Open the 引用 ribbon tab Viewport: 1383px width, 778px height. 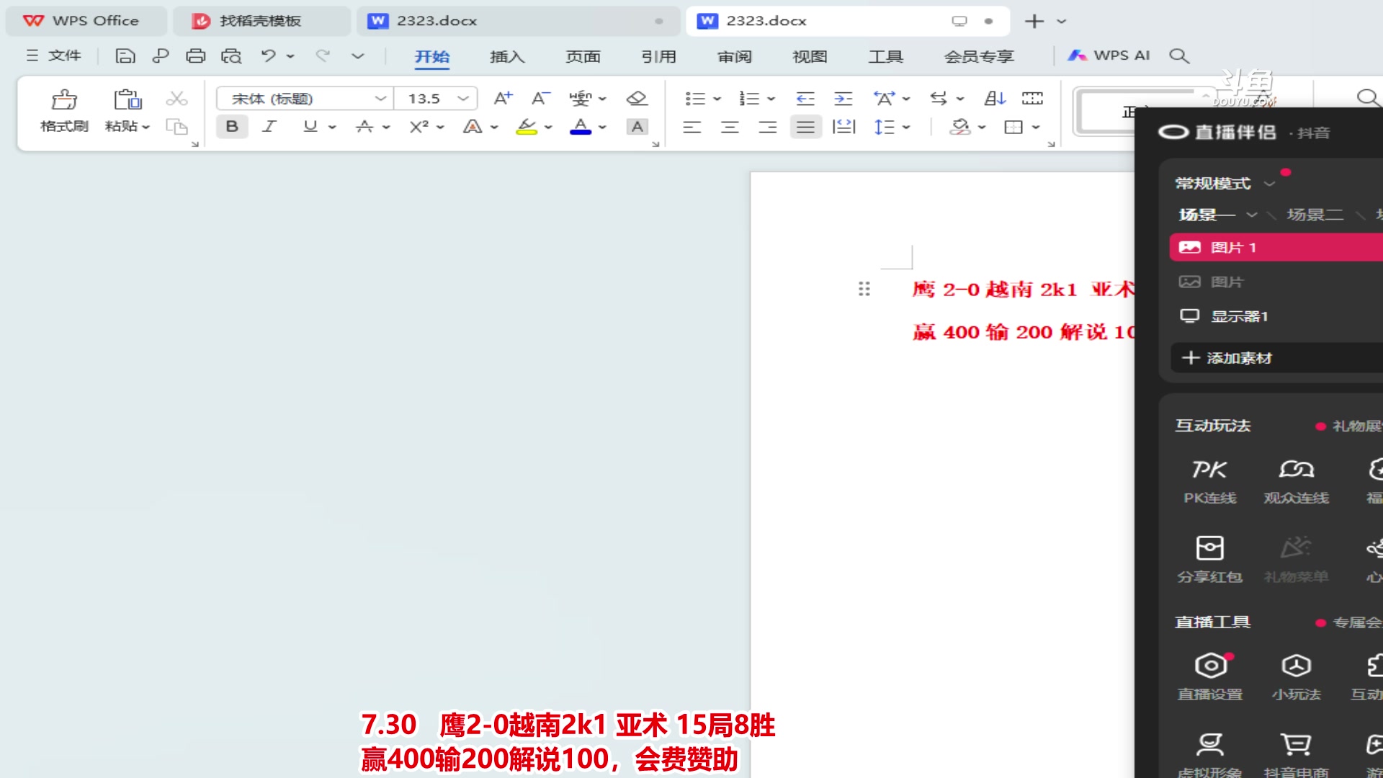coord(658,56)
